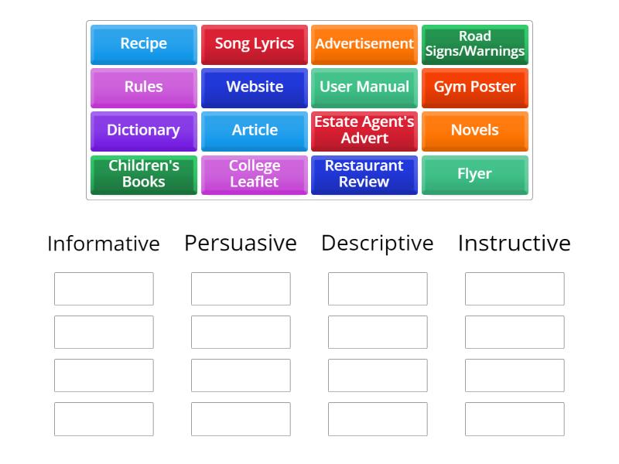Click the top empty box under Instructive
The image size is (619, 464).
pos(514,288)
